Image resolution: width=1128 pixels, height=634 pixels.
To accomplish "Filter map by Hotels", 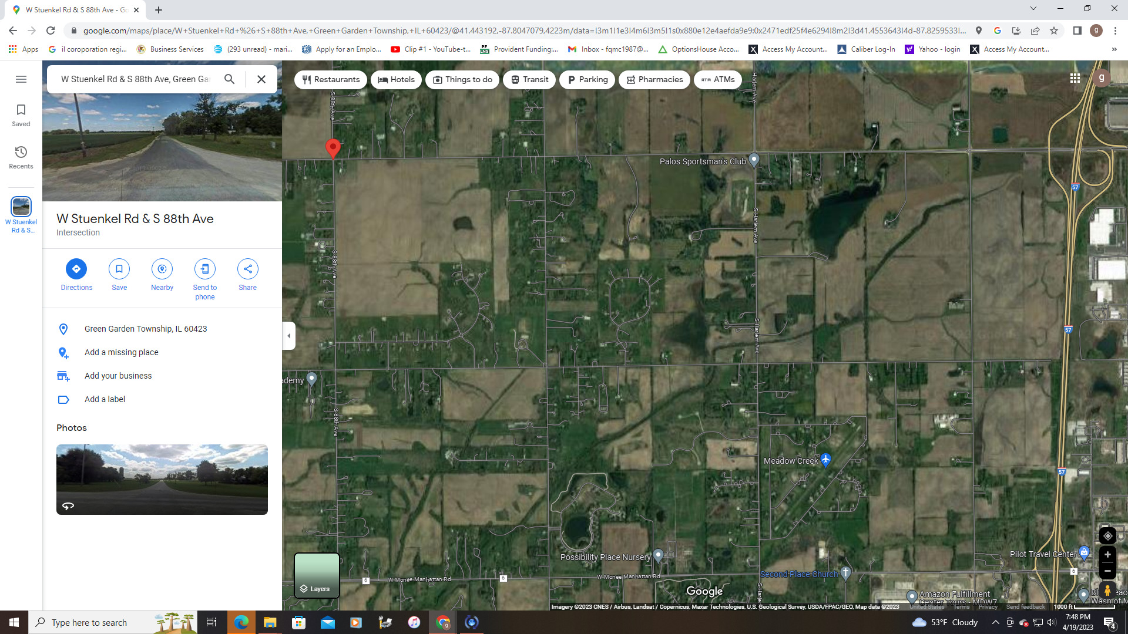I will pos(397,80).
